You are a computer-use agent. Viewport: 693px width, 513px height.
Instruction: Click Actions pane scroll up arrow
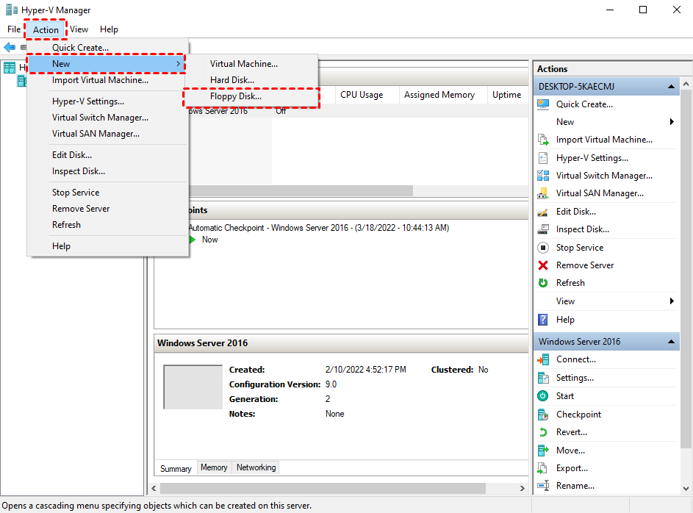[x=686, y=83]
